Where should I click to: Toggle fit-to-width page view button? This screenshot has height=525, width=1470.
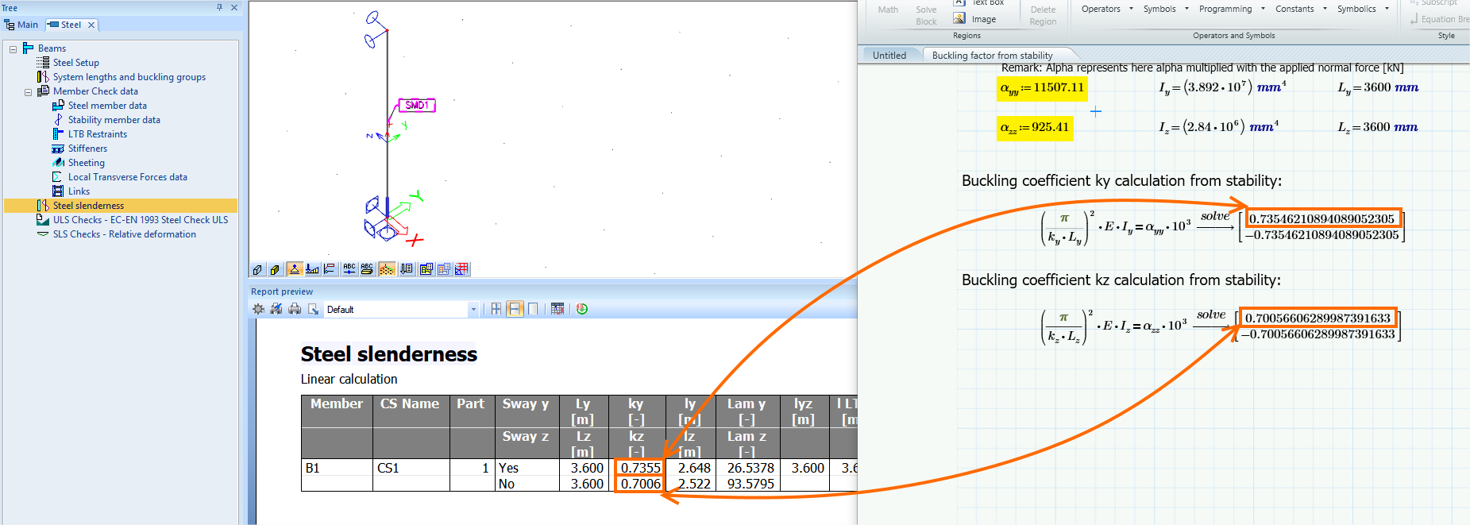point(515,309)
